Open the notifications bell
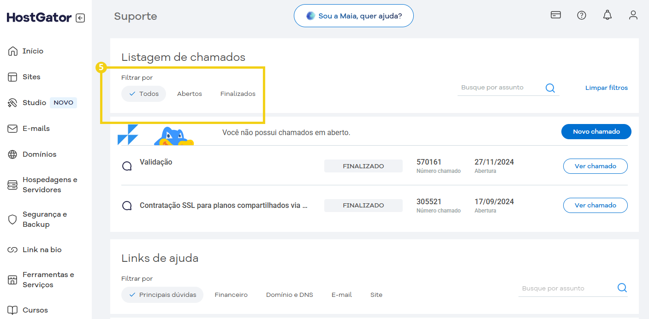Viewport: 649px width, 319px height. tap(607, 15)
